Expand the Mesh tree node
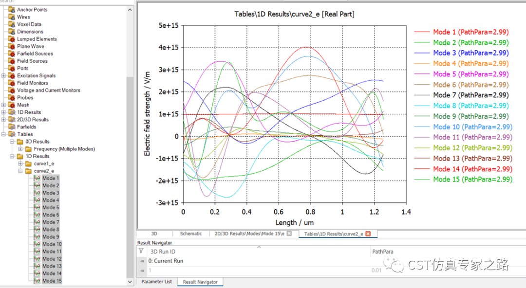This screenshot has width=526, height=288. pos(3,105)
